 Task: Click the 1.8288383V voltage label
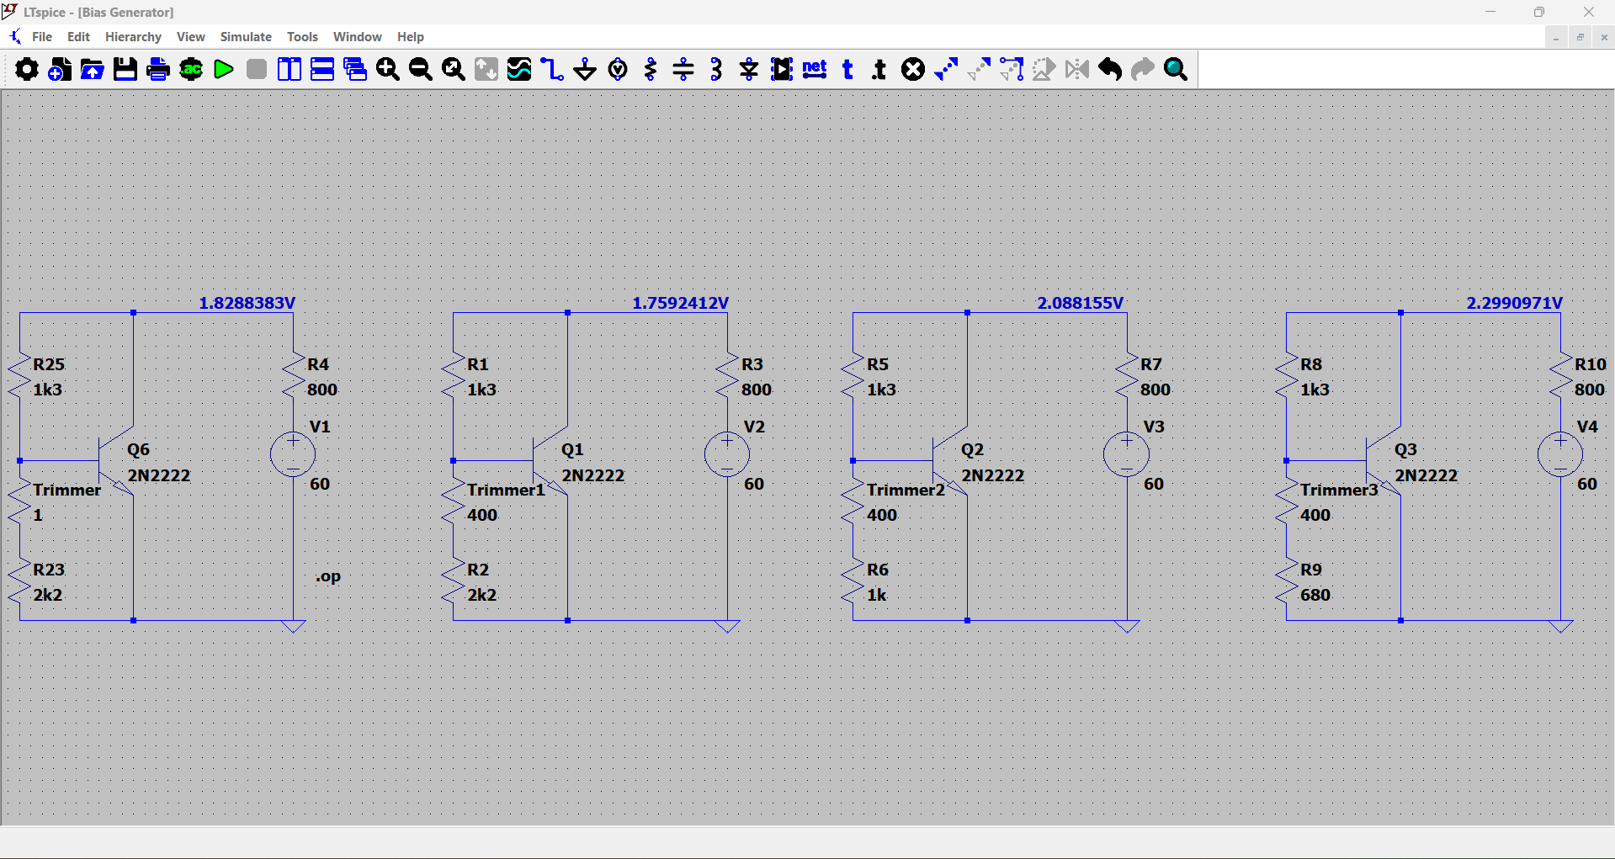click(x=247, y=303)
